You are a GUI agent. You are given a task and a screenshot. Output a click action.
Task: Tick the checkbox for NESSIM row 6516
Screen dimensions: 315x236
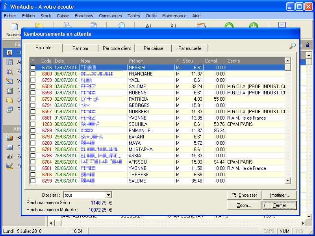pyautogui.click(x=33, y=68)
